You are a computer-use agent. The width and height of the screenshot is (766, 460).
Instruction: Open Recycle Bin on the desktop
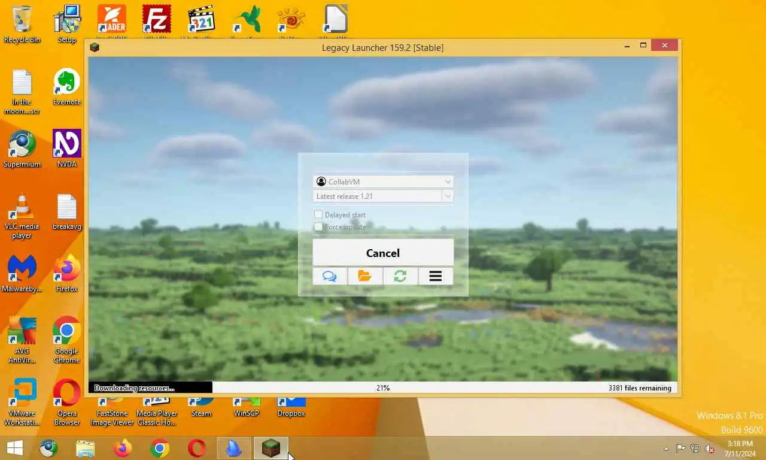point(22,24)
